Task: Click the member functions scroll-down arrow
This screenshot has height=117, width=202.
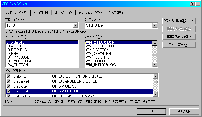Action: pyautogui.click(x=155, y=94)
